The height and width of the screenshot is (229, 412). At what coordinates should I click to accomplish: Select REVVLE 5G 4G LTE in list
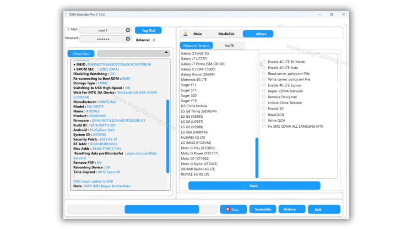[x=195, y=174]
